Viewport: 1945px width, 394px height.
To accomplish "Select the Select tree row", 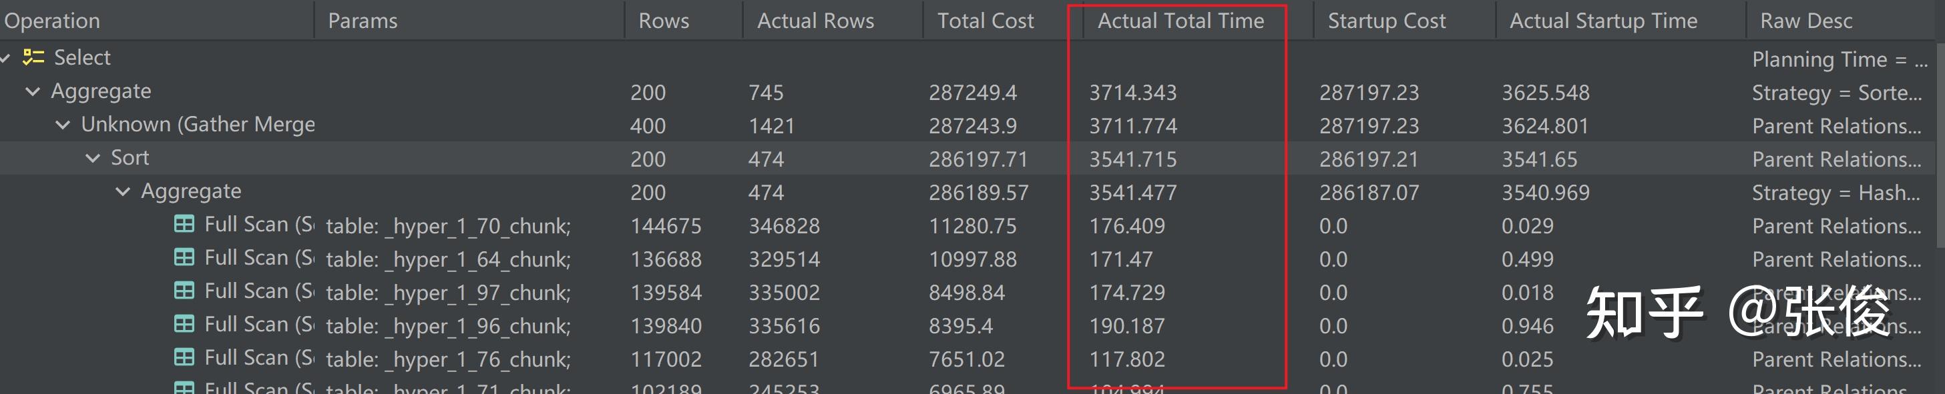I will tap(81, 57).
